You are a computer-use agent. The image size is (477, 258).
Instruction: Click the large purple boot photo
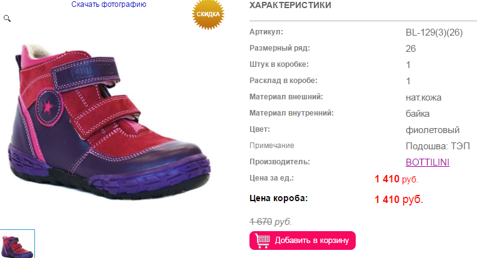pos(109,122)
